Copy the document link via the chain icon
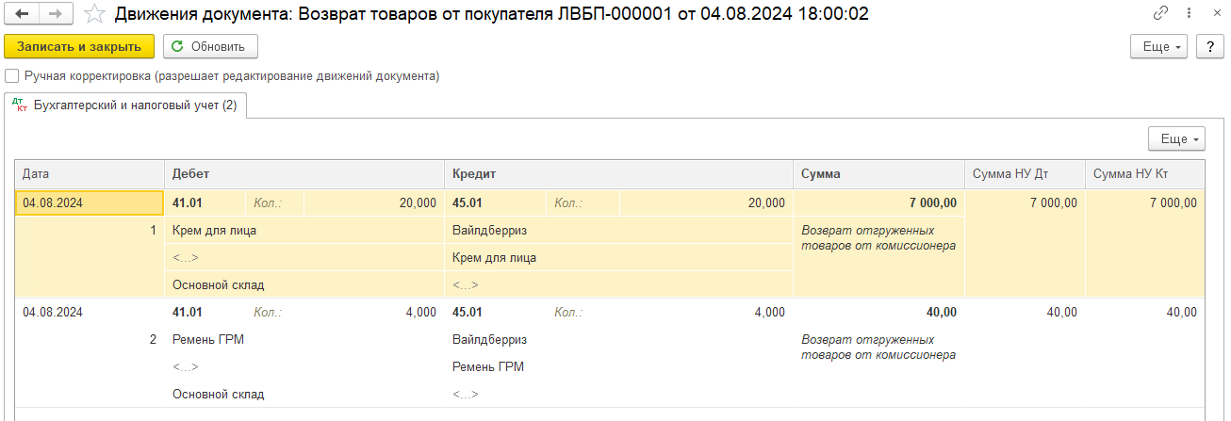Viewport: 1231px width, 421px height. (x=1160, y=14)
